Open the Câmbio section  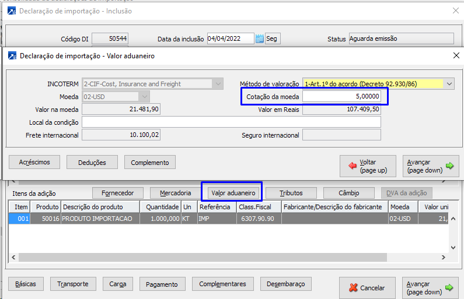click(349, 193)
